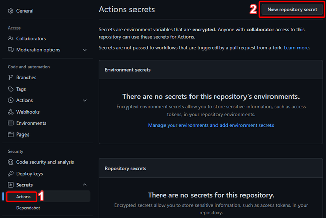The image size is (326, 218).
Task: Click the Pages browser icon
Action: click(11, 134)
